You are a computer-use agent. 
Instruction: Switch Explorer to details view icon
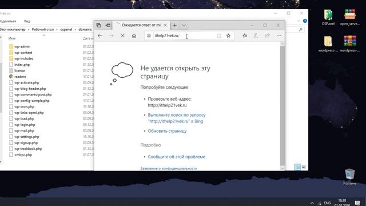[x=297, y=167]
